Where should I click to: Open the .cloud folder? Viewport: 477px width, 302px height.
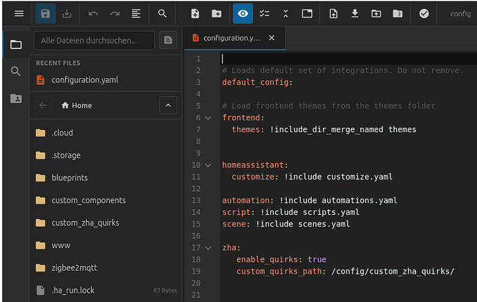pyautogui.click(x=106, y=133)
